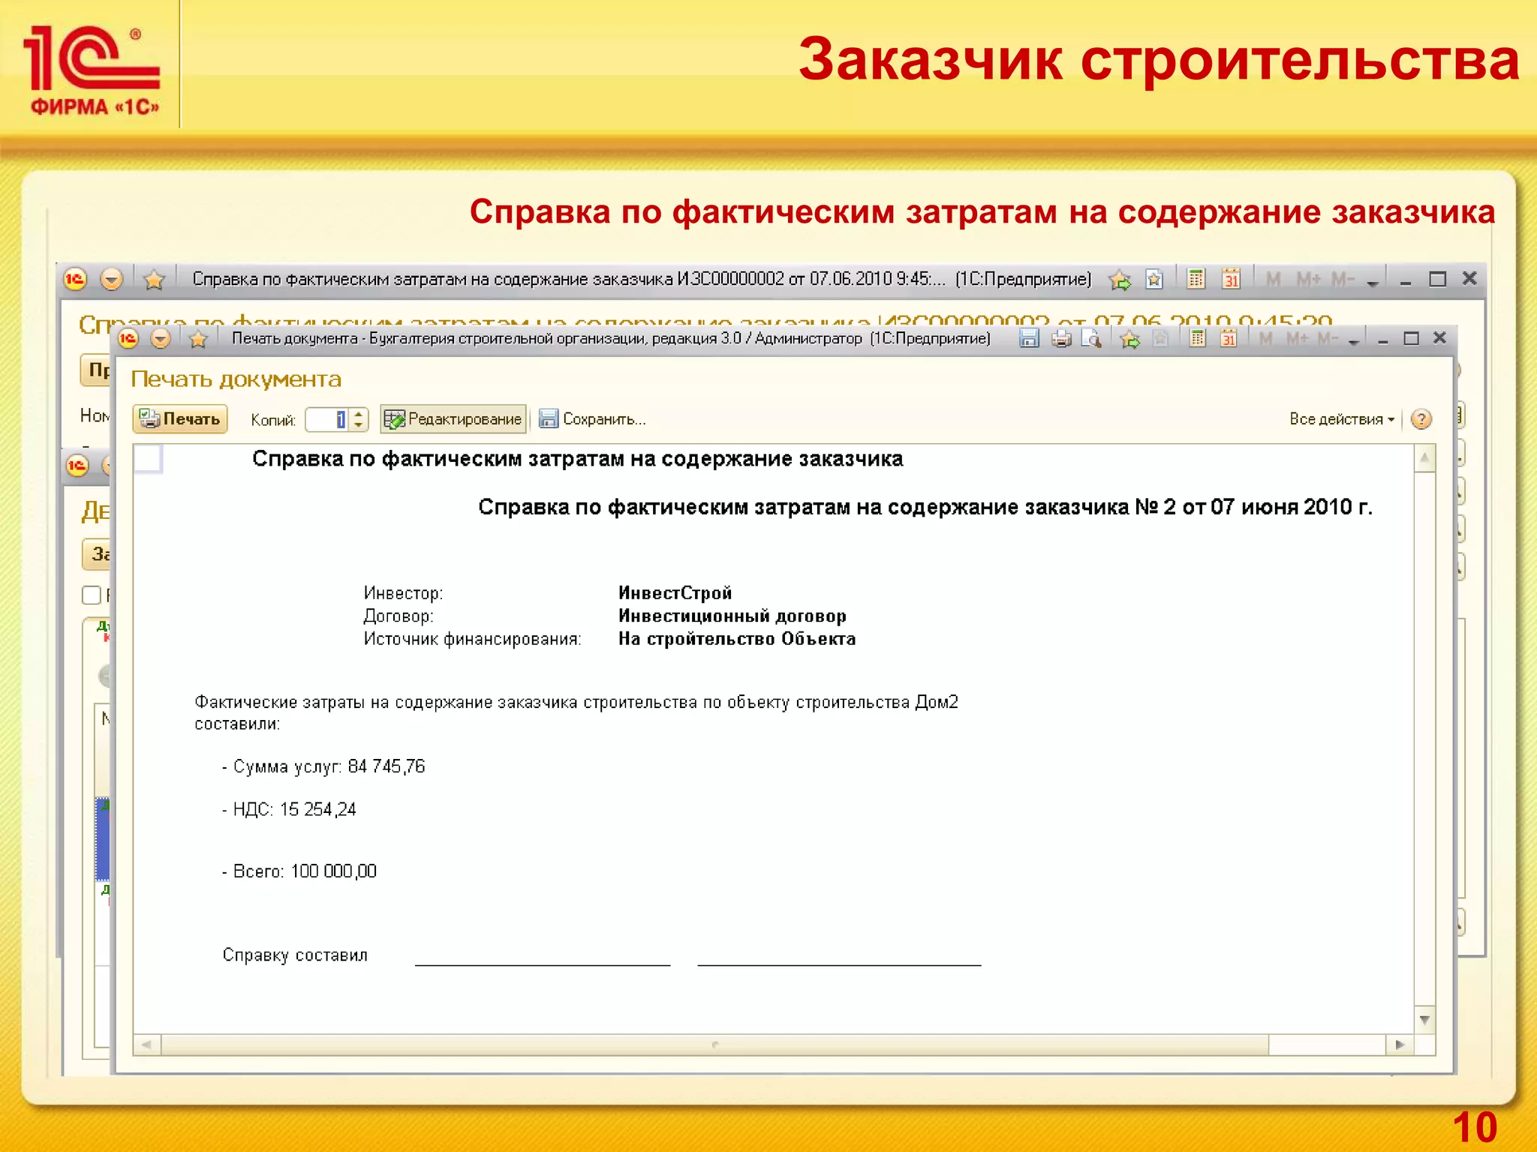Image resolution: width=1537 pixels, height=1152 pixels.
Task: Click the Сохранить... button
Action: [592, 418]
